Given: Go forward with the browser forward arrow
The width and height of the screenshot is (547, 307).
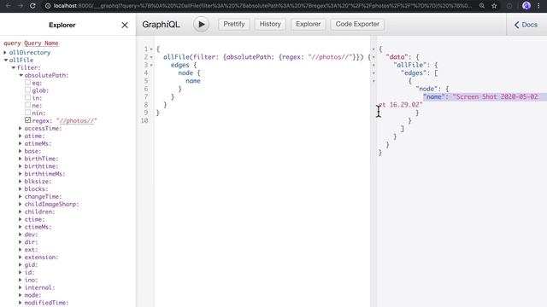Looking at the screenshot, I should click(x=21, y=6).
